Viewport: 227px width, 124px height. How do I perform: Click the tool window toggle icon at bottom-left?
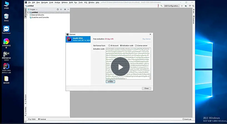(26, 122)
